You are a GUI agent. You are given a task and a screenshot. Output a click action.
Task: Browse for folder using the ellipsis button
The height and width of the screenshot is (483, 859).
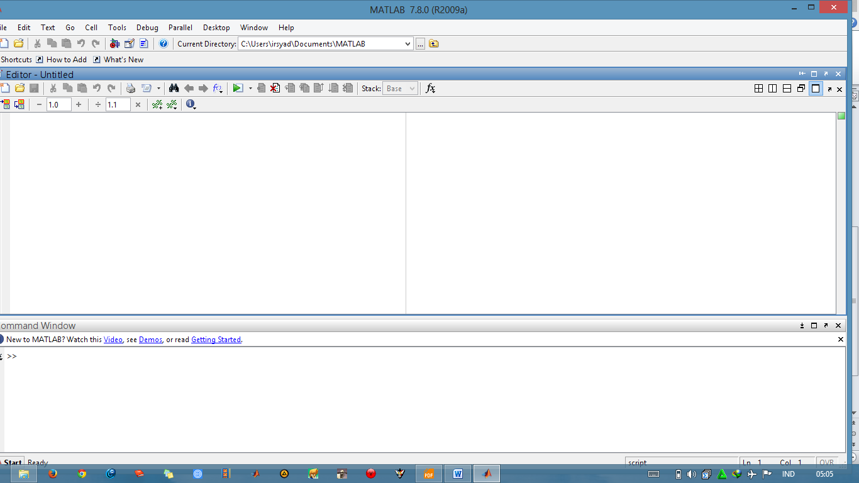(x=420, y=43)
